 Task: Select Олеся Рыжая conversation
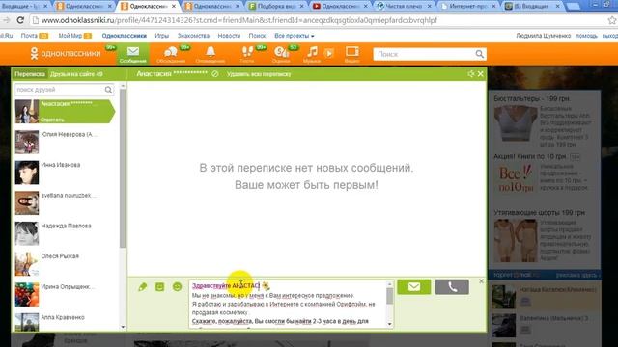(x=65, y=263)
